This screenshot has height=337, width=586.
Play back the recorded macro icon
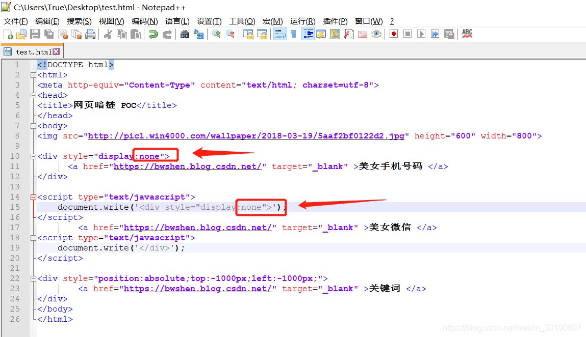tap(422, 34)
